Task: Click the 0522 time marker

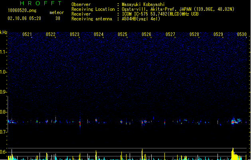Action: pyautogui.click(x=51, y=34)
